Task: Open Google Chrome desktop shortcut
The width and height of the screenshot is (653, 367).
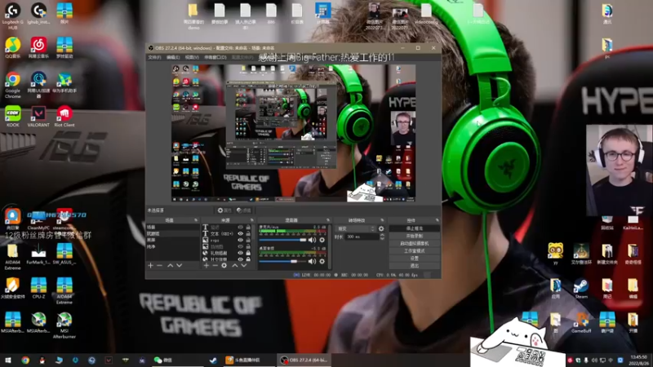Action: [12, 85]
